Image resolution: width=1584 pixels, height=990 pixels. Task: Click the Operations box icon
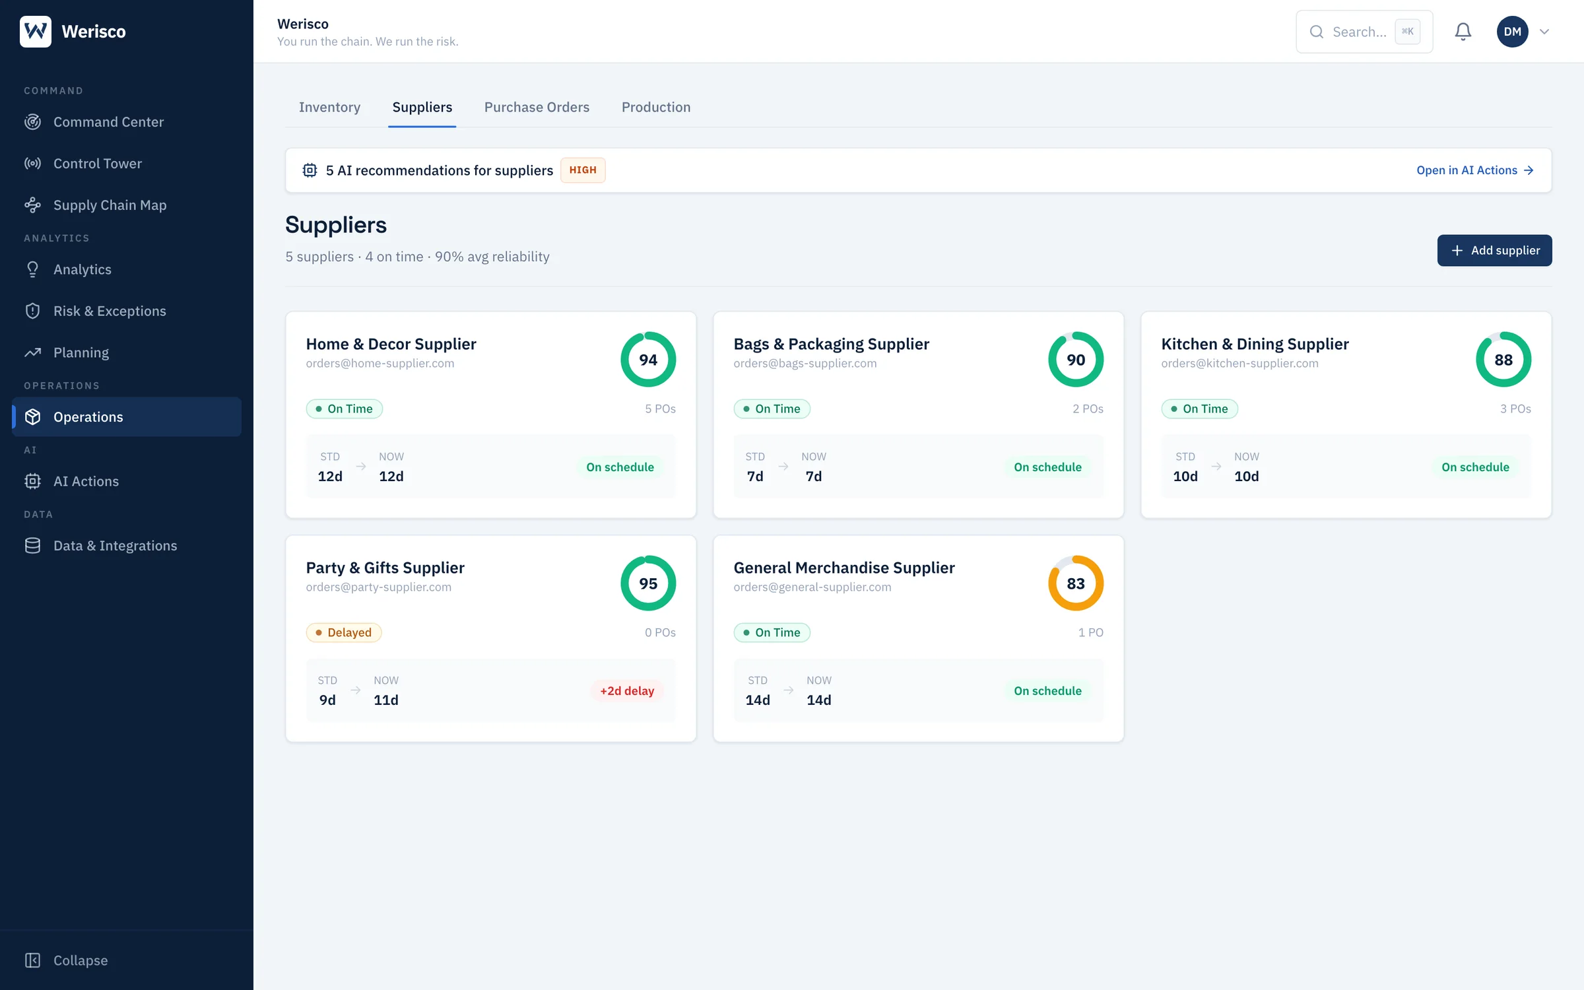pos(32,417)
